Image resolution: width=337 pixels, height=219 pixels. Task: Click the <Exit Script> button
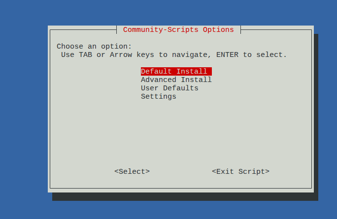point(240,171)
